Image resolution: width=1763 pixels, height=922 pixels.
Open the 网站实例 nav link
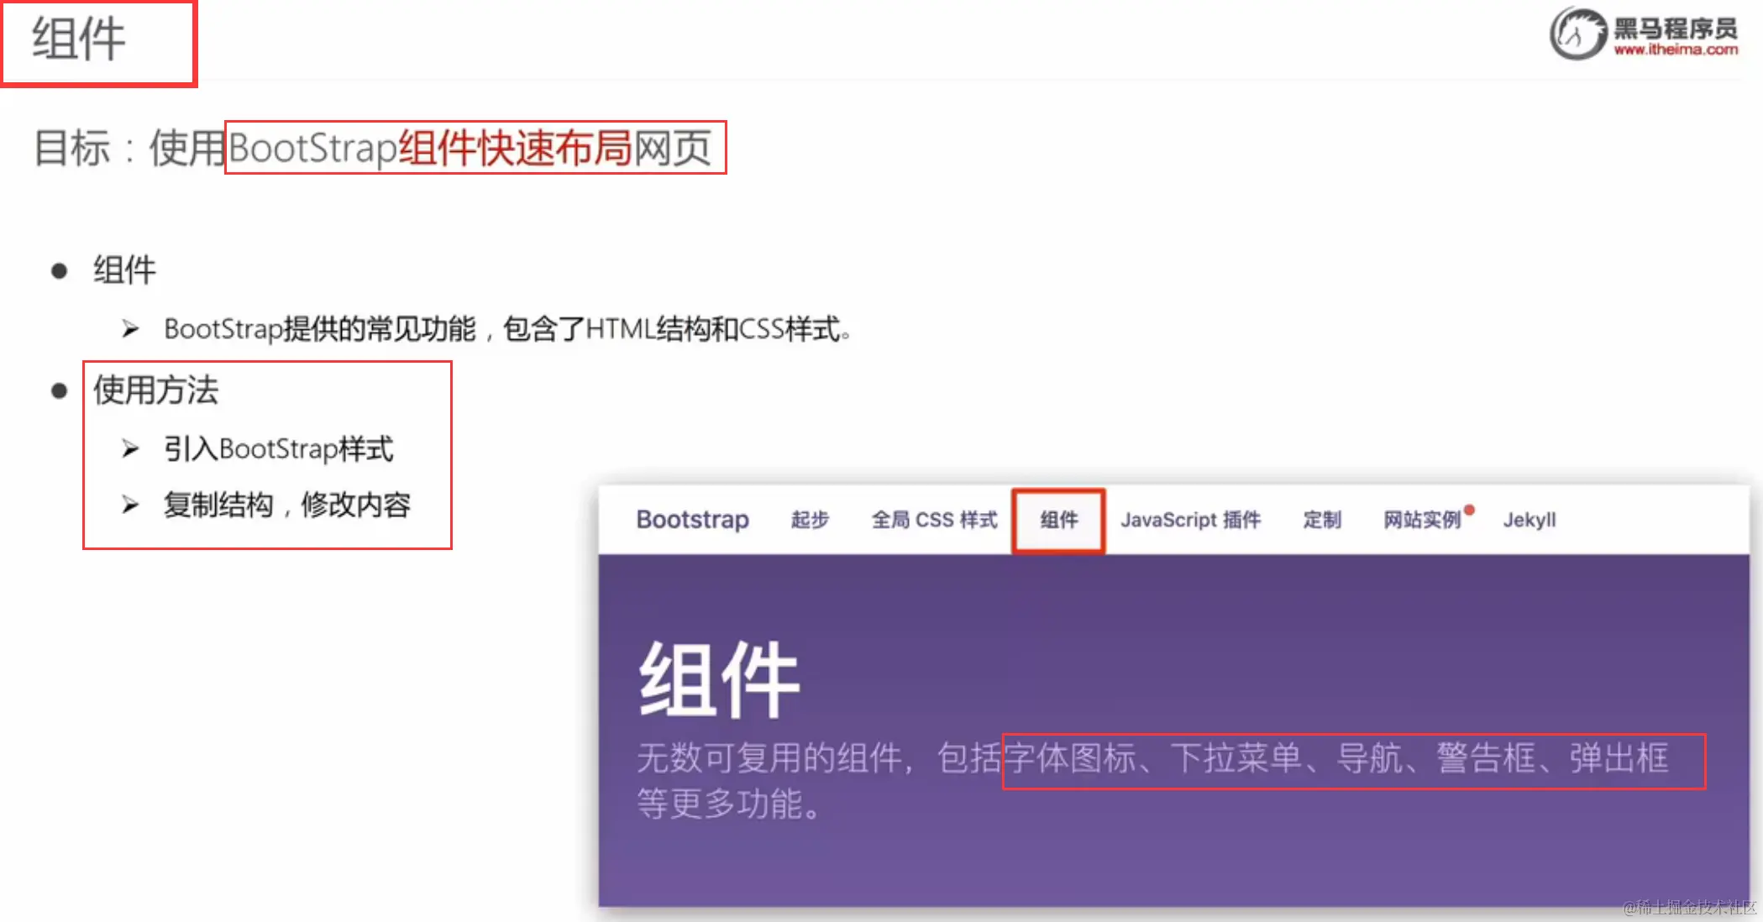click(x=1422, y=520)
